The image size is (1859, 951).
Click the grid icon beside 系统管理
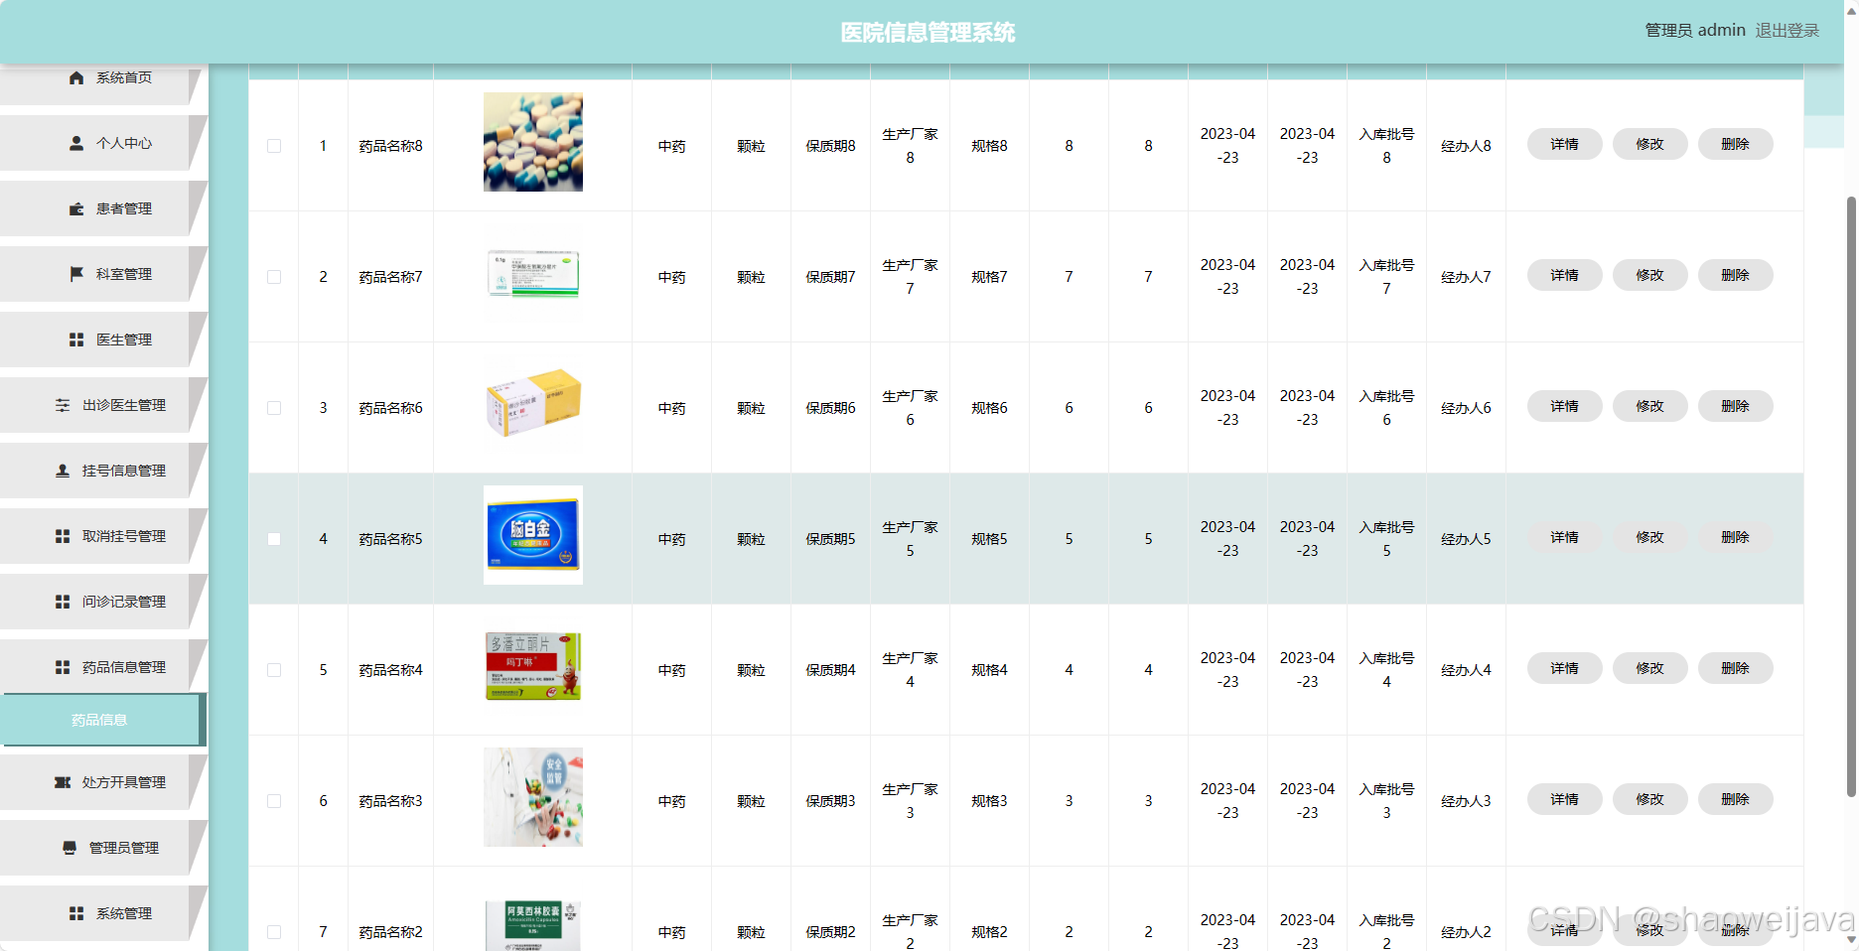click(x=76, y=913)
